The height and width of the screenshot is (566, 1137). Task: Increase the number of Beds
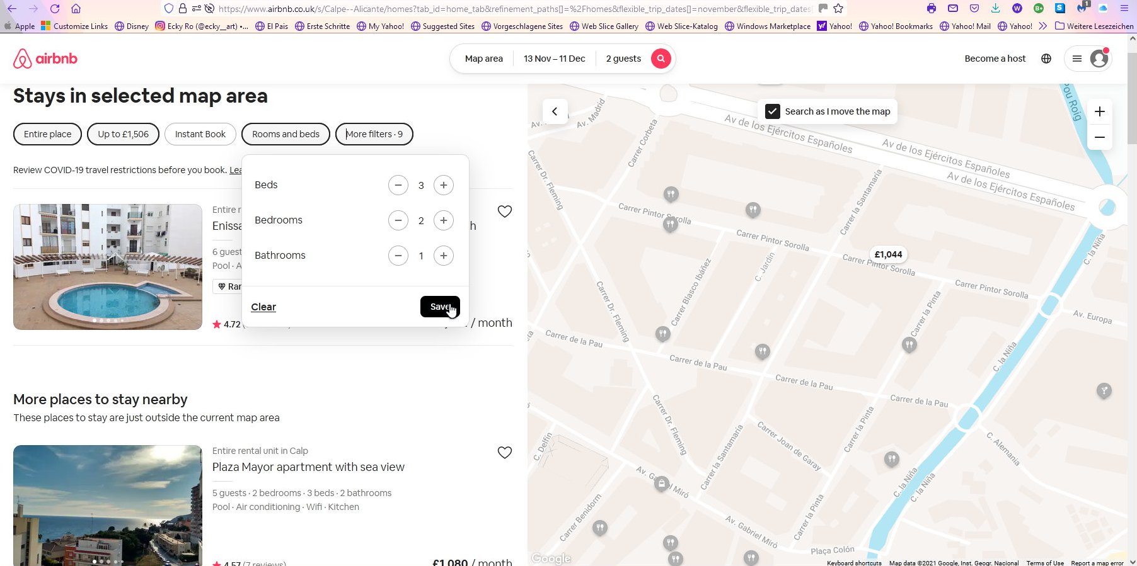click(x=444, y=185)
